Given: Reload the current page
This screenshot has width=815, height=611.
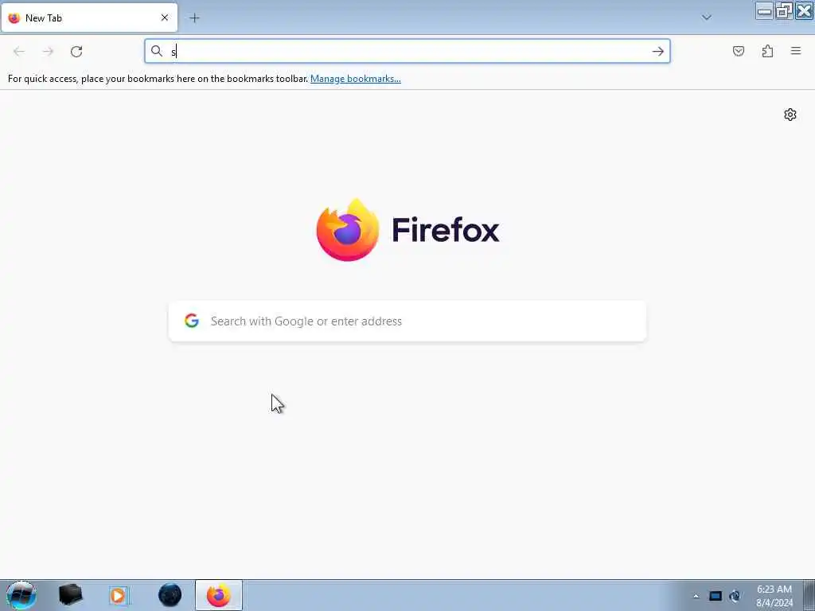Looking at the screenshot, I should (76, 51).
